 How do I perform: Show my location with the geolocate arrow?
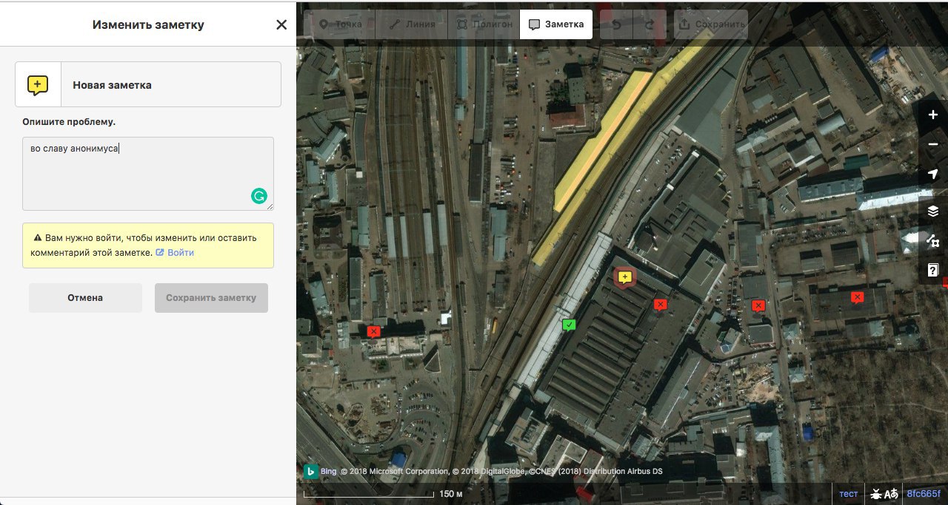pyautogui.click(x=933, y=174)
